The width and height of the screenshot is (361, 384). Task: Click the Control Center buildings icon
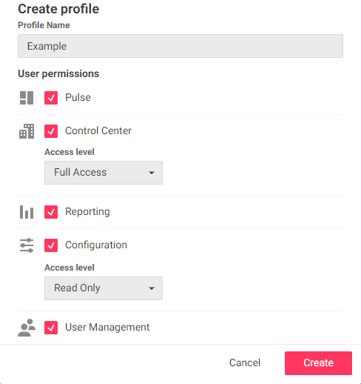pos(27,131)
